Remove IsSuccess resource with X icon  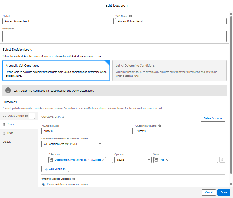tap(103, 160)
